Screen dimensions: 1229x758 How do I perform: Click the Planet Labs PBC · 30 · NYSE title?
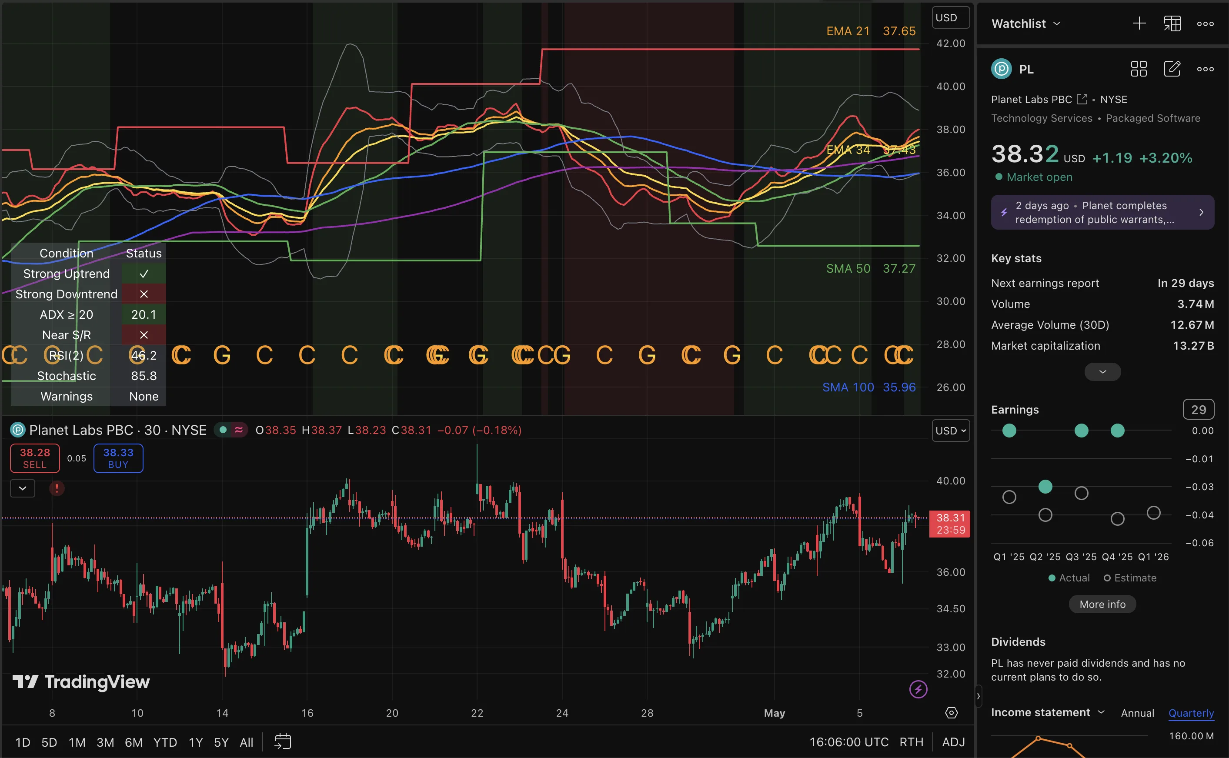[x=117, y=430]
